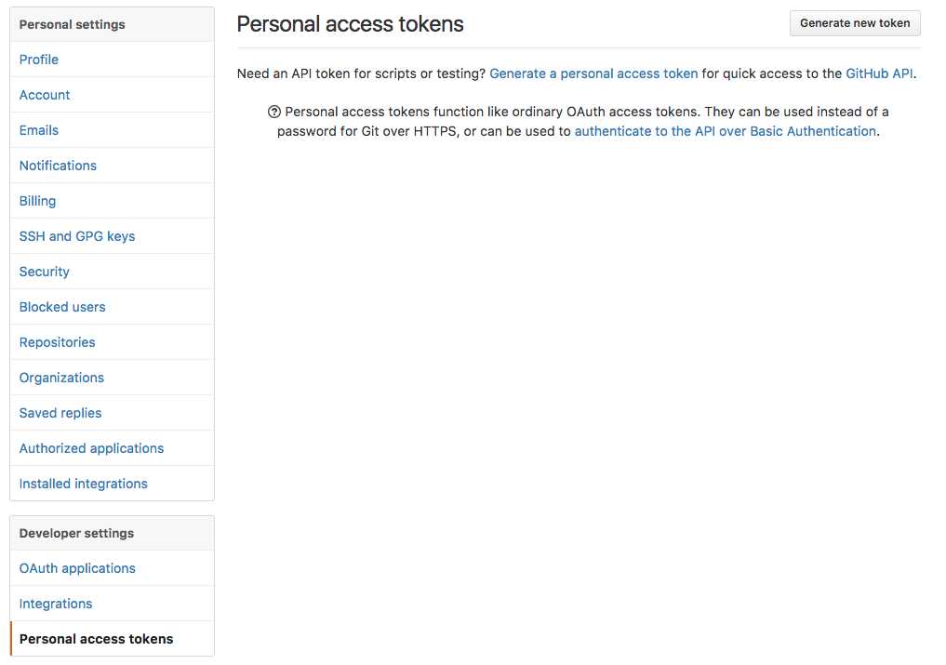View Blocked users page

coord(112,307)
